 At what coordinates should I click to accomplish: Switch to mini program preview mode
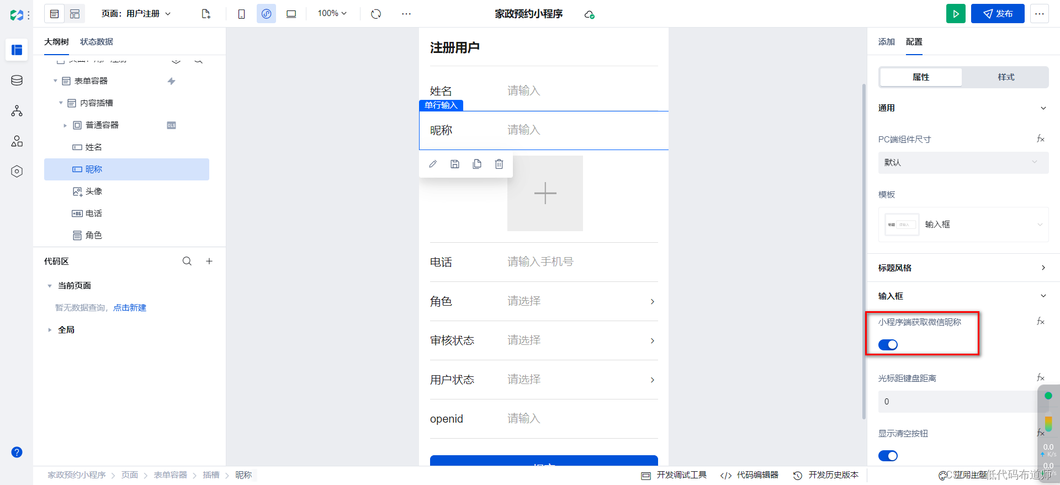266,14
